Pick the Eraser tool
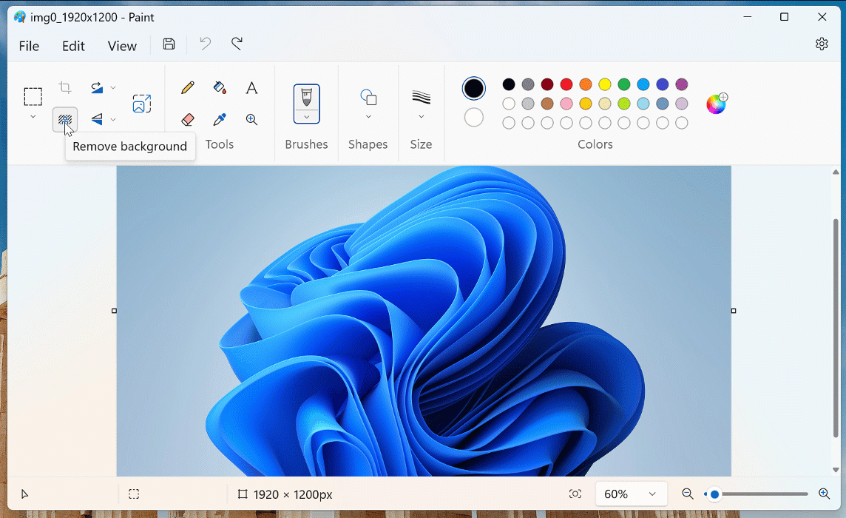The height and width of the screenshot is (518, 846). (188, 120)
